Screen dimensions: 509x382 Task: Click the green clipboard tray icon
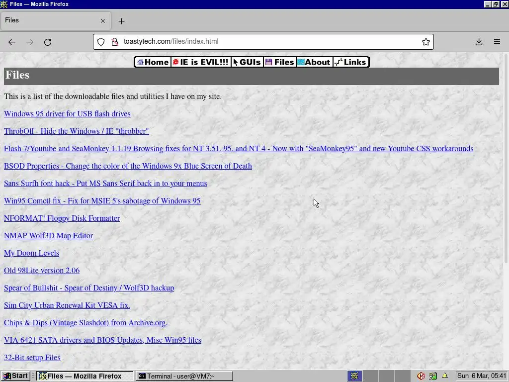coord(433,376)
